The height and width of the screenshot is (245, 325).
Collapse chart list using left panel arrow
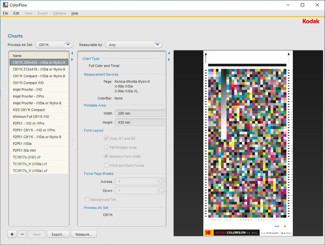pos(72,53)
